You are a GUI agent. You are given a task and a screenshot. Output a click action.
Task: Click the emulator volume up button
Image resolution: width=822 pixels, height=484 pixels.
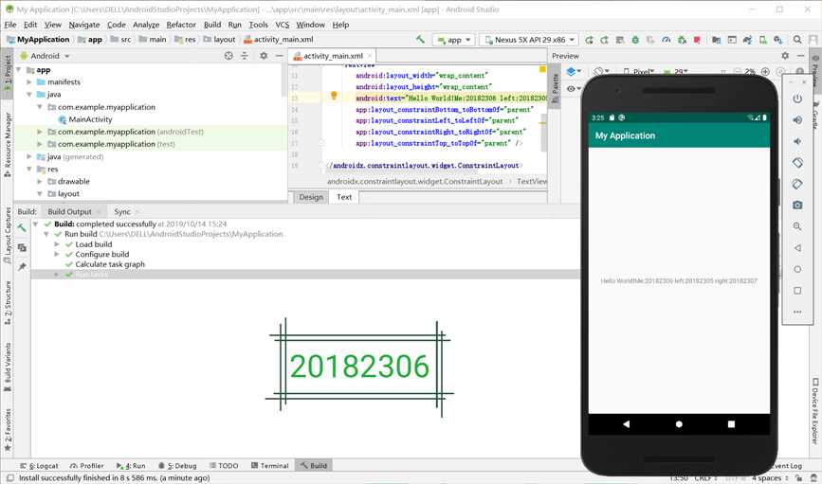point(797,120)
